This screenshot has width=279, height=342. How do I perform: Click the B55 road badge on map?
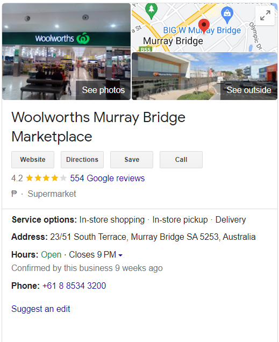tap(145, 49)
